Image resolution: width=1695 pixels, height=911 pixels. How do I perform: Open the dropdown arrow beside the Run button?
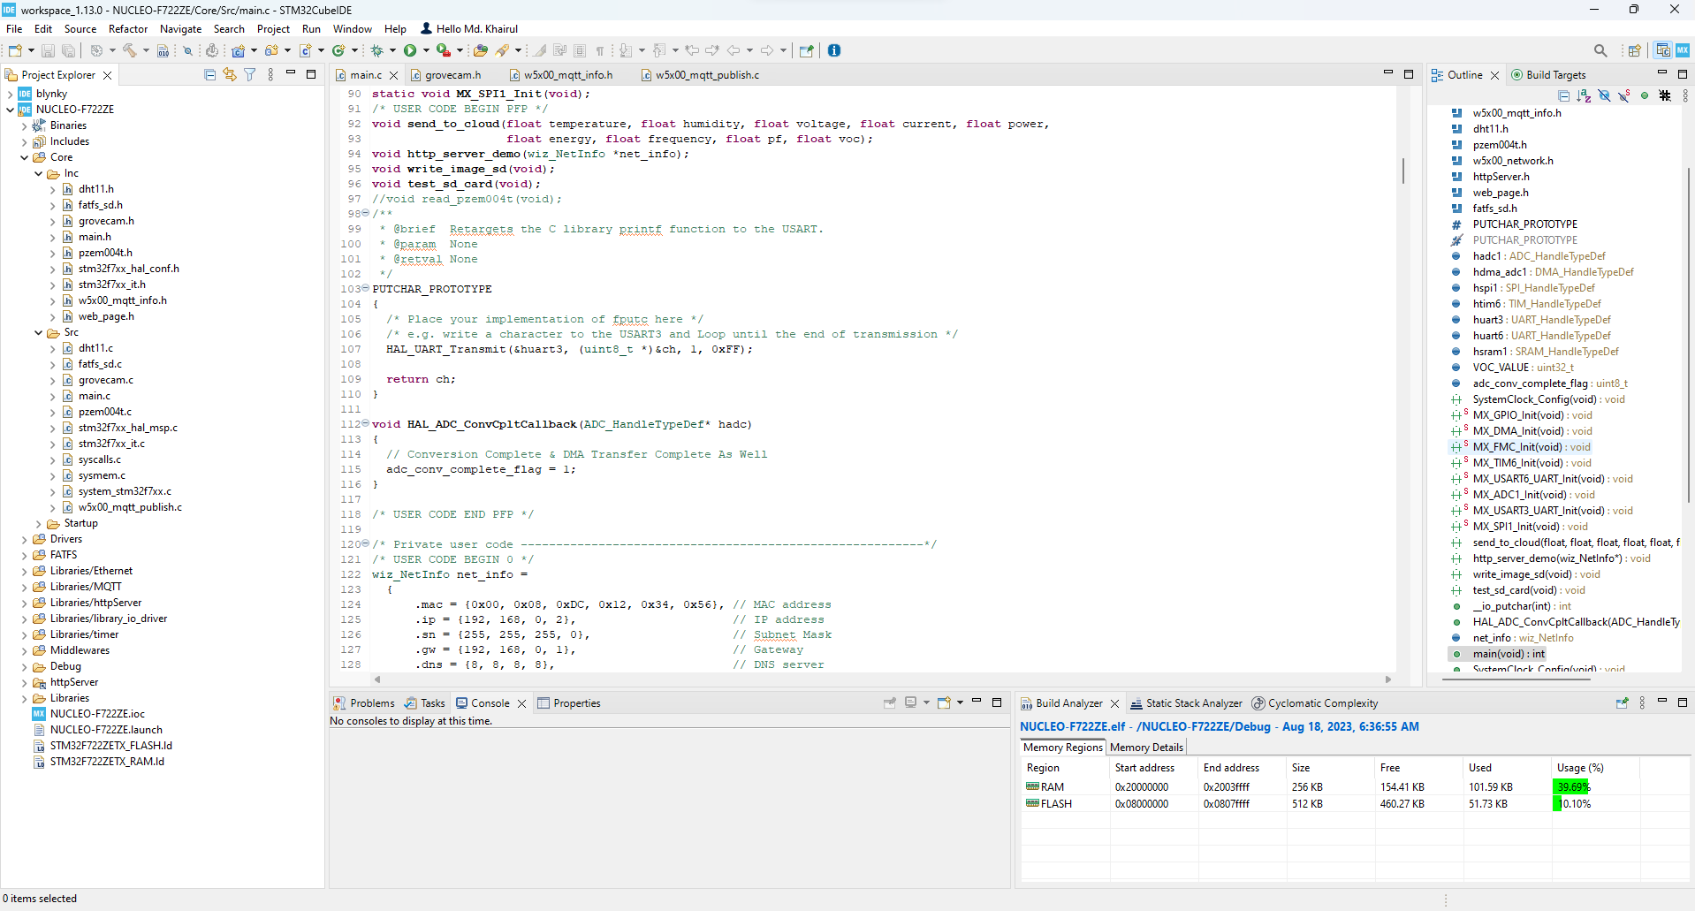(x=426, y=50)
